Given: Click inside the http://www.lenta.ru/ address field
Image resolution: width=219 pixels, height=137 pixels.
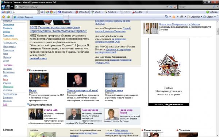Looking at the screenshot, I should click(91, 7).
